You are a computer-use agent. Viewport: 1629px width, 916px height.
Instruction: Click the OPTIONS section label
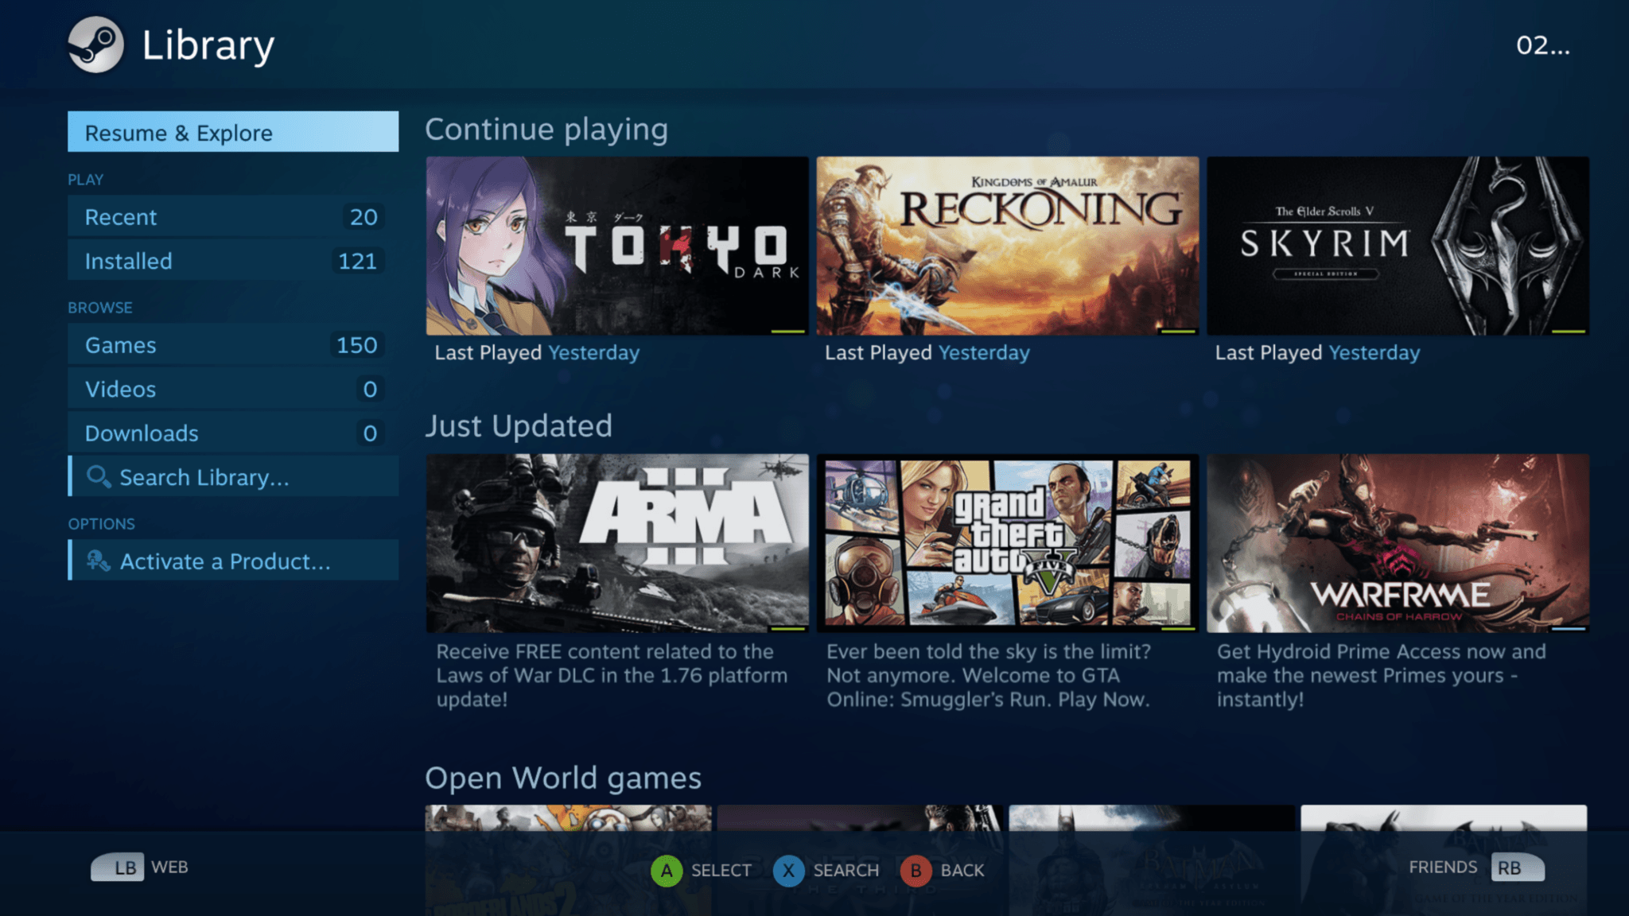click(102, 524)
